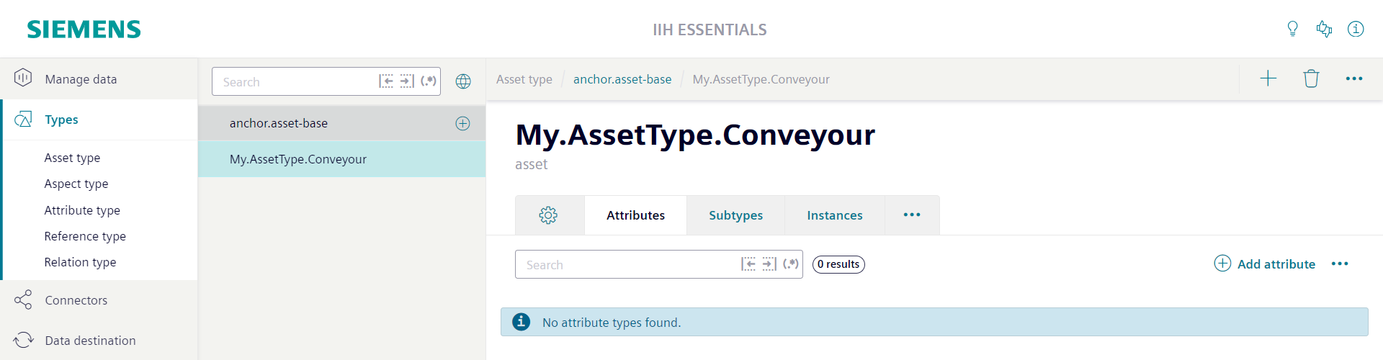Open the gear settings tab
Screen dimensions: 1383x360
[x=549, y=215]
